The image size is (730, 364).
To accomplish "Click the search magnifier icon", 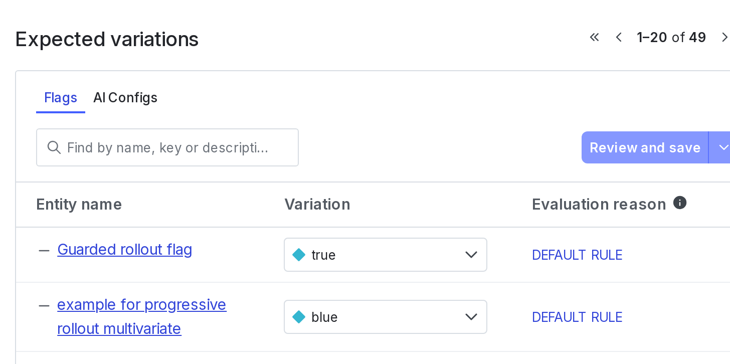I will point(54,147).
